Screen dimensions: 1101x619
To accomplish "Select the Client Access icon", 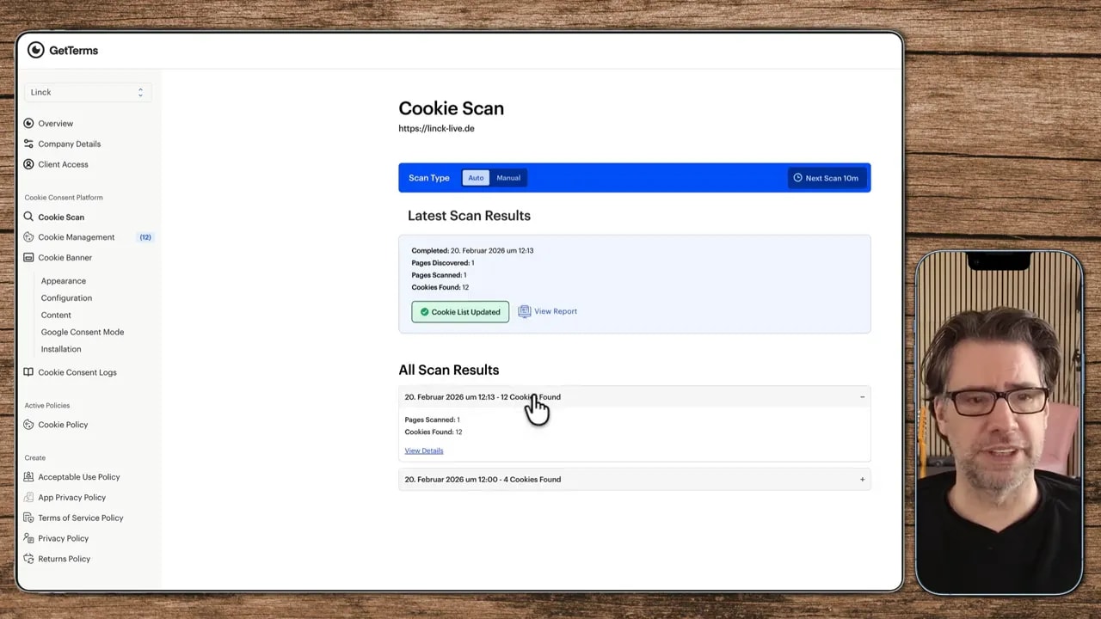I will pyautogui.click(x=28, y=164).
